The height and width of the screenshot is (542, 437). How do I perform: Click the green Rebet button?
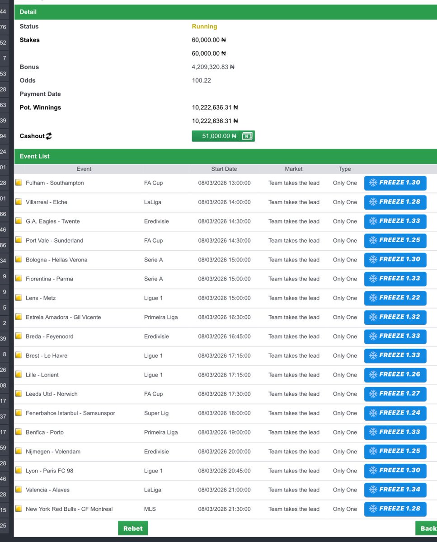point(133,528)
